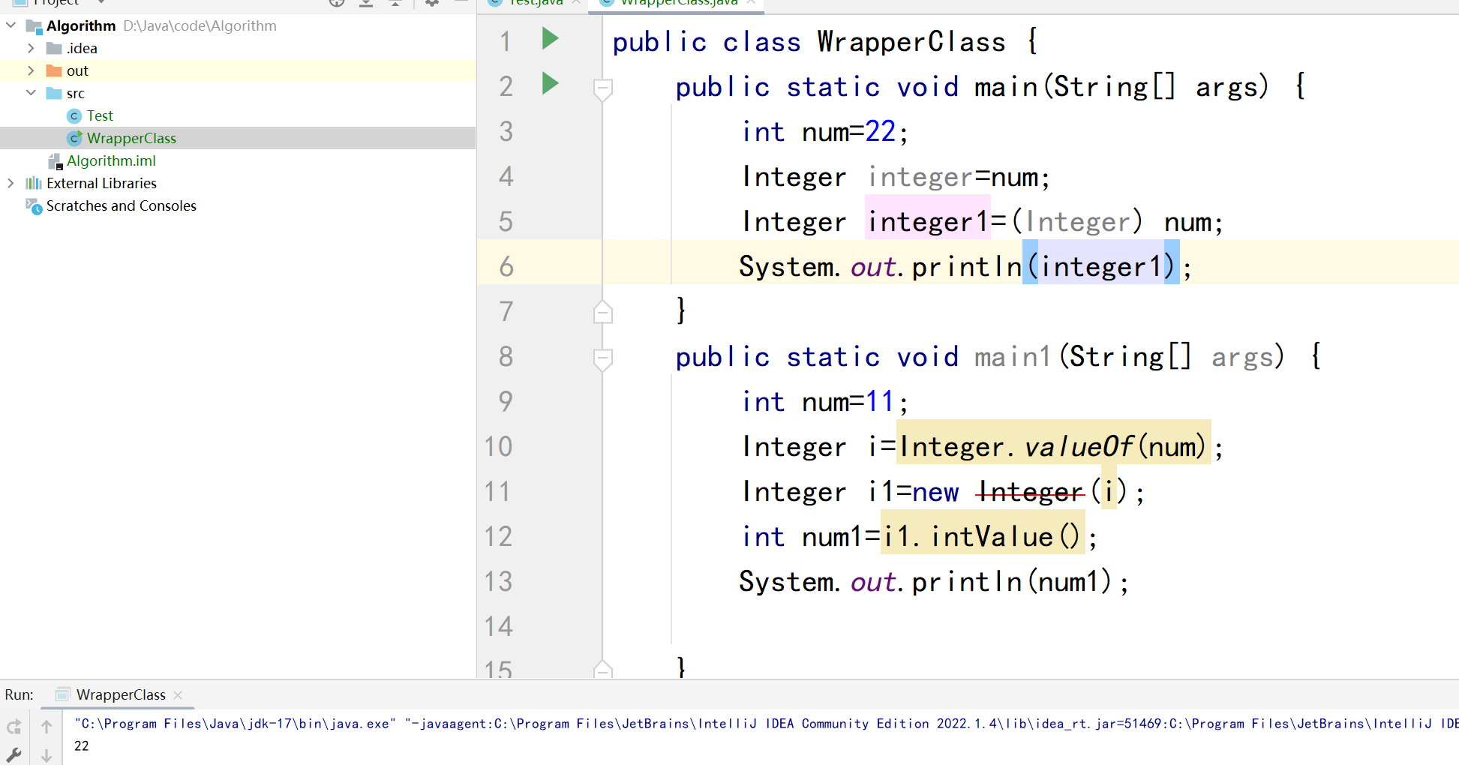Fold the main method at line 2
Screen dimensions: 1459x765
602,88
